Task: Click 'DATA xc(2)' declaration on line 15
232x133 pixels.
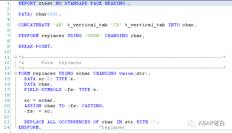Action: pyautogui.click(x=38, y=79)
